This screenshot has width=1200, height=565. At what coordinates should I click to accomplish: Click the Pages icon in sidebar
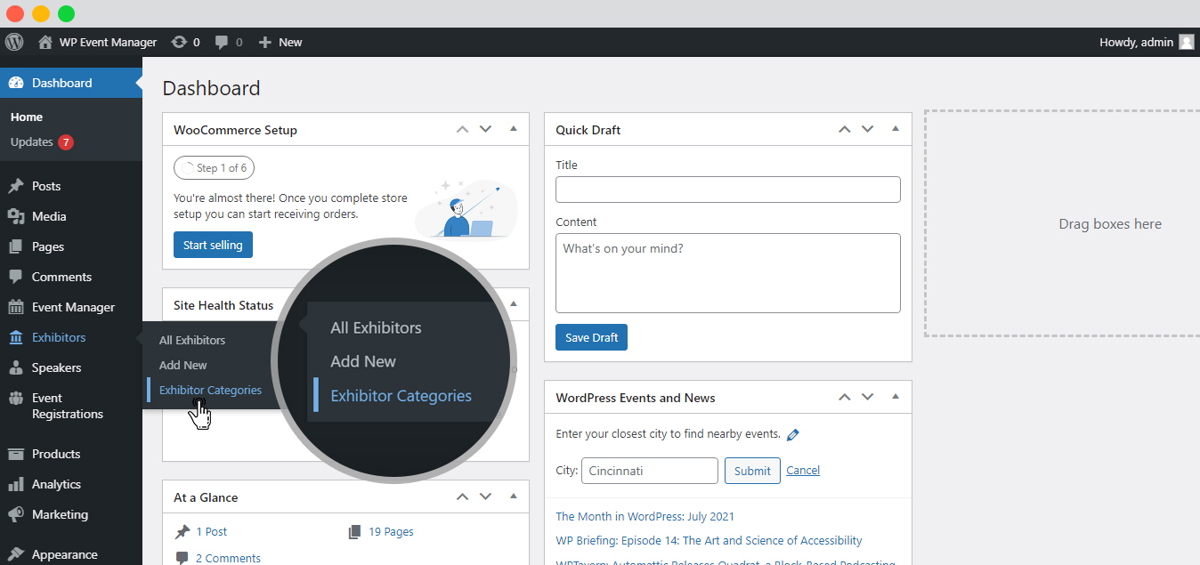(16, 246)
